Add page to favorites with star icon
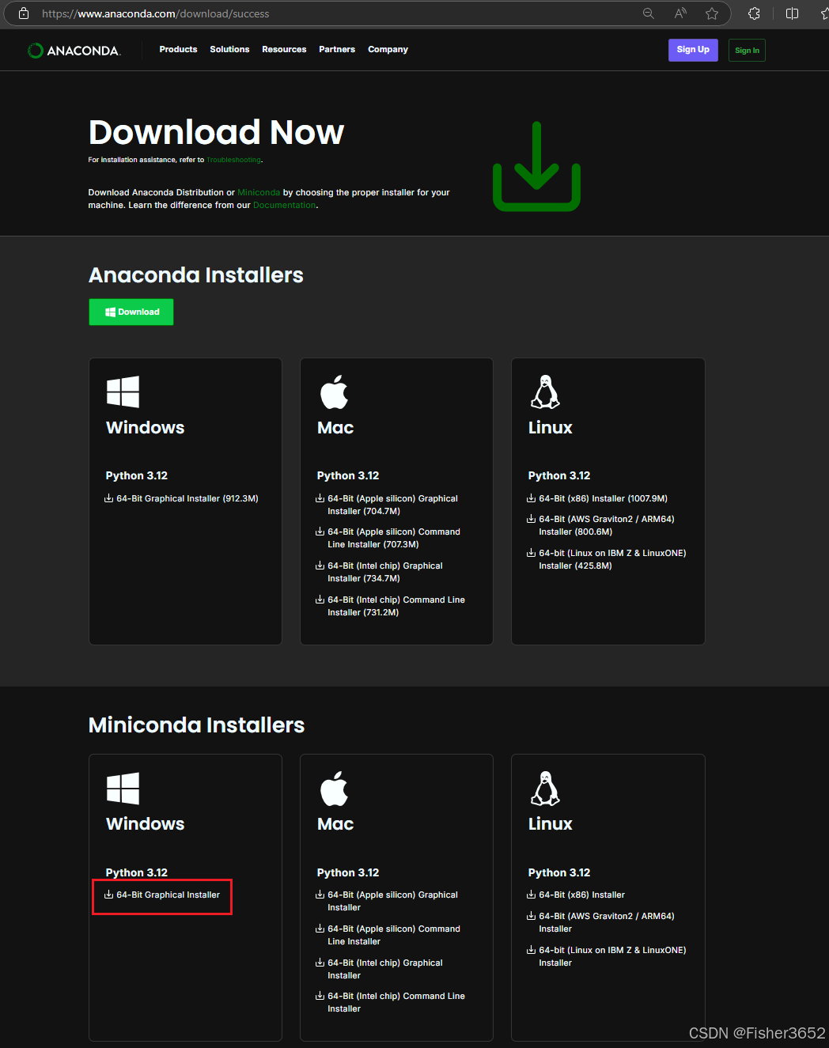This screenshot has width=829, height=1048. pos(712,13)
